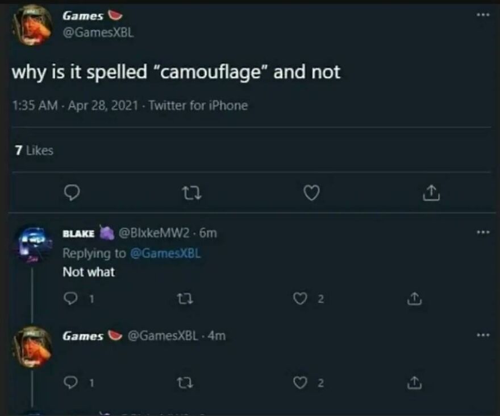500x416 pixels.
Task: Retweet Blake's reply
Action: [186, 298]
